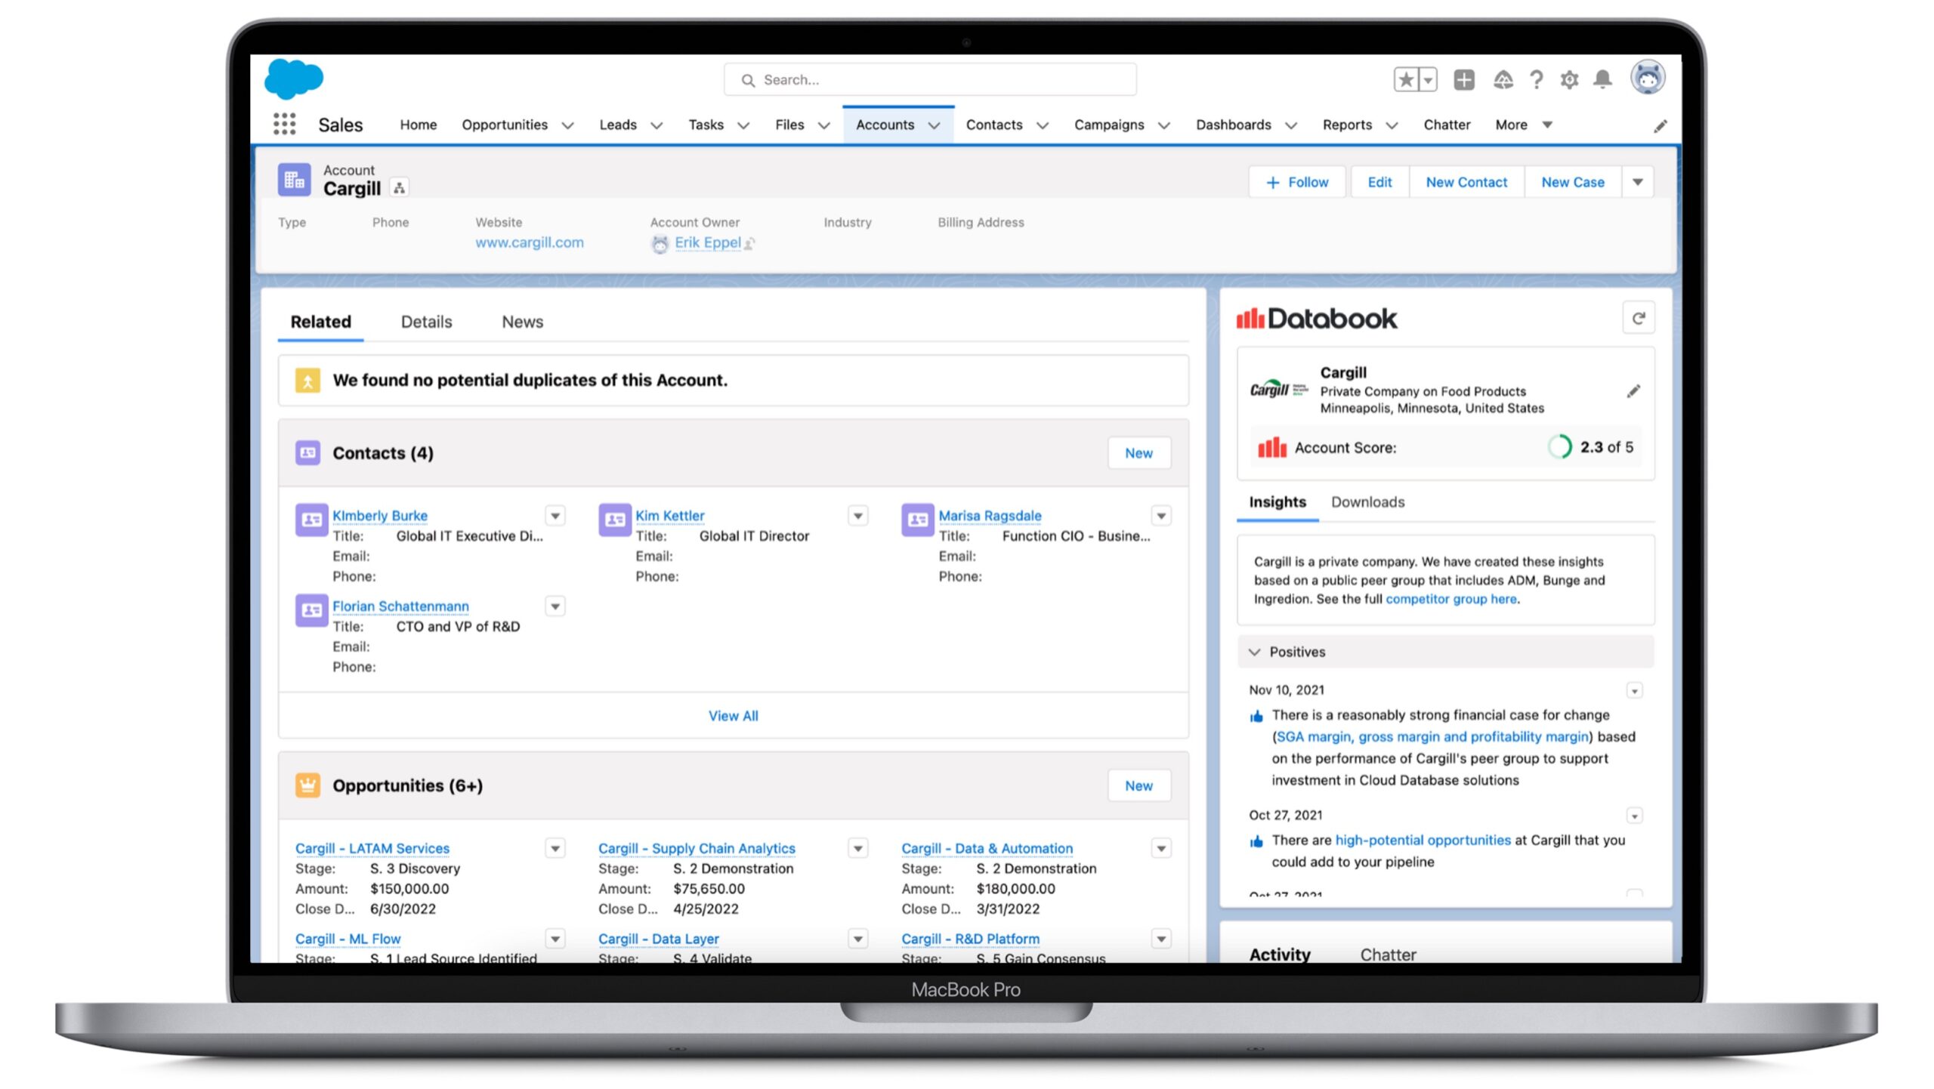This screenshot has height=1089, width=1934.
Task: Click the Global Actions plus icon
Action: 1464,79
